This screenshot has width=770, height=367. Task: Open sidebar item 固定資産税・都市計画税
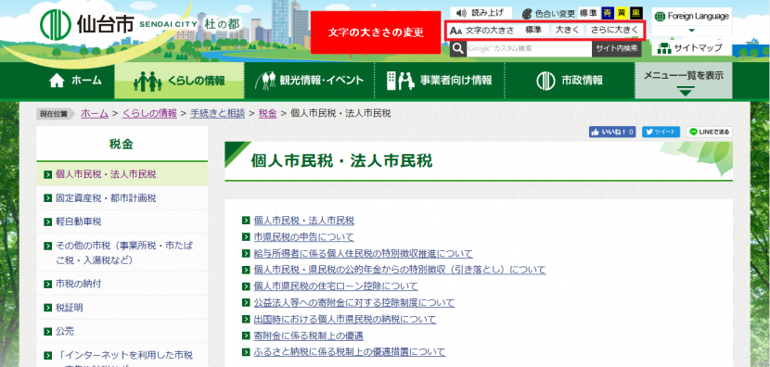pyautogui.click(x=122, y=198)
